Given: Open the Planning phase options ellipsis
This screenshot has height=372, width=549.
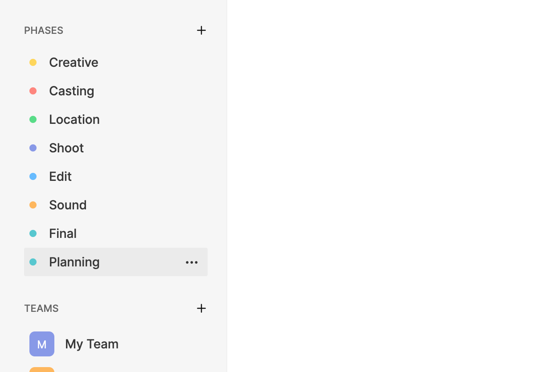Looking at the screenshot, I should coord(192,262).
